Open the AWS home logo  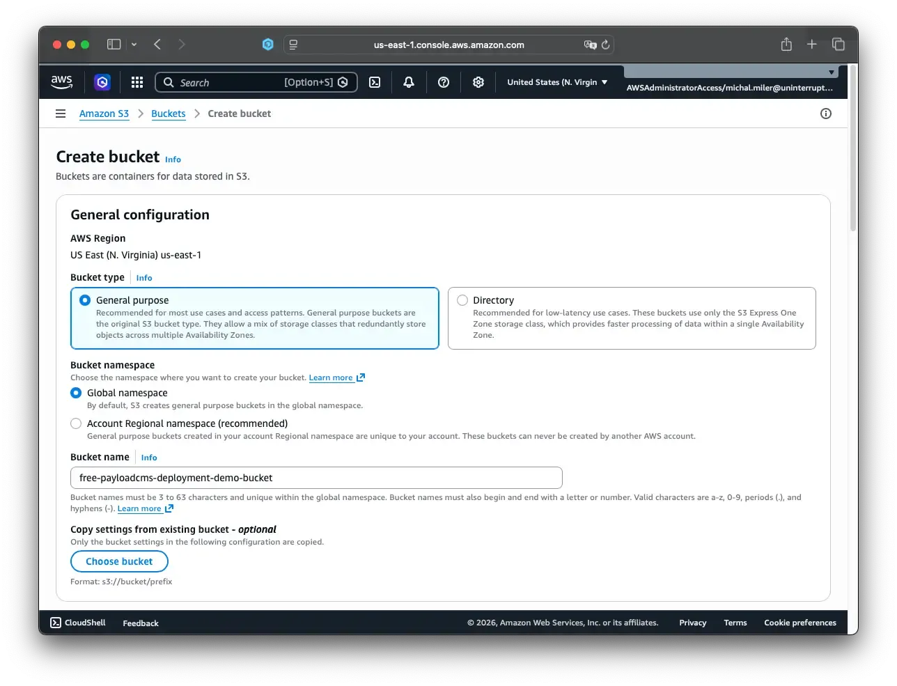62,81
